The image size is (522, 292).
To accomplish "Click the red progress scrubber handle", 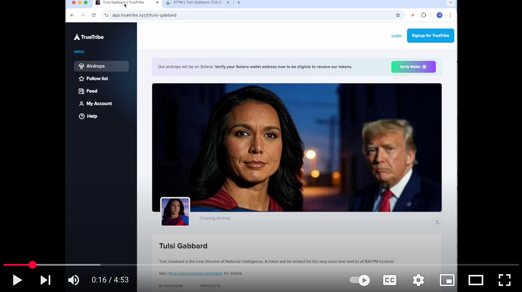I will [x=32, y=264].
